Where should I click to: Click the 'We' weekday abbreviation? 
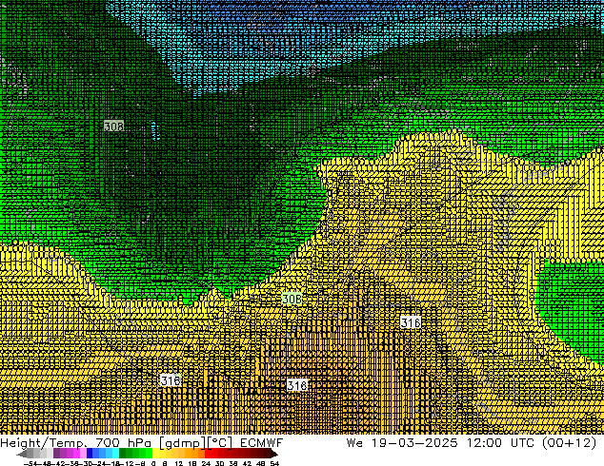354,442
